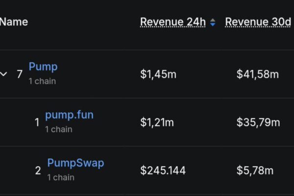The image size is (294, 196).
Task: Select pump.fun's $35,79m revenue cell
Action: 258,122
